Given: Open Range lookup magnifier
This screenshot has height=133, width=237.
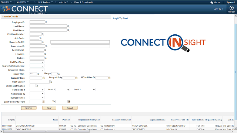Looking at the screenshot, I should tap(59, 74).
